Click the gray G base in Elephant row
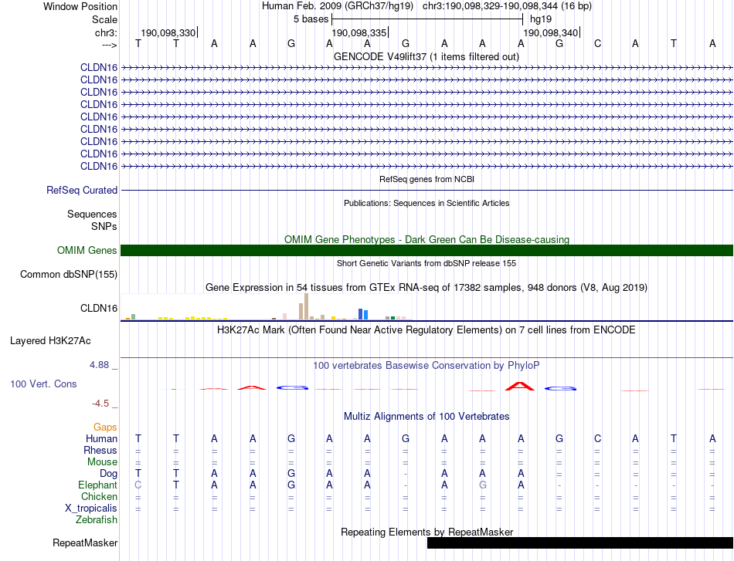734x561 pixels. 483,485
